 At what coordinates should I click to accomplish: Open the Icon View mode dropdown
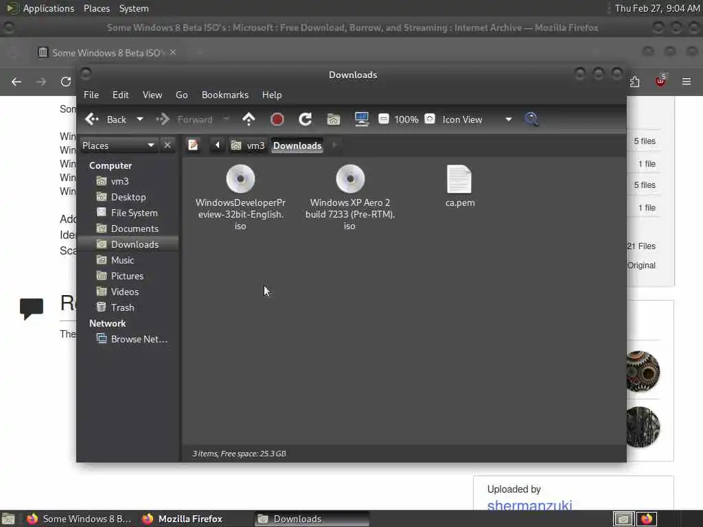pyautogui.click(x=477, y=119)
